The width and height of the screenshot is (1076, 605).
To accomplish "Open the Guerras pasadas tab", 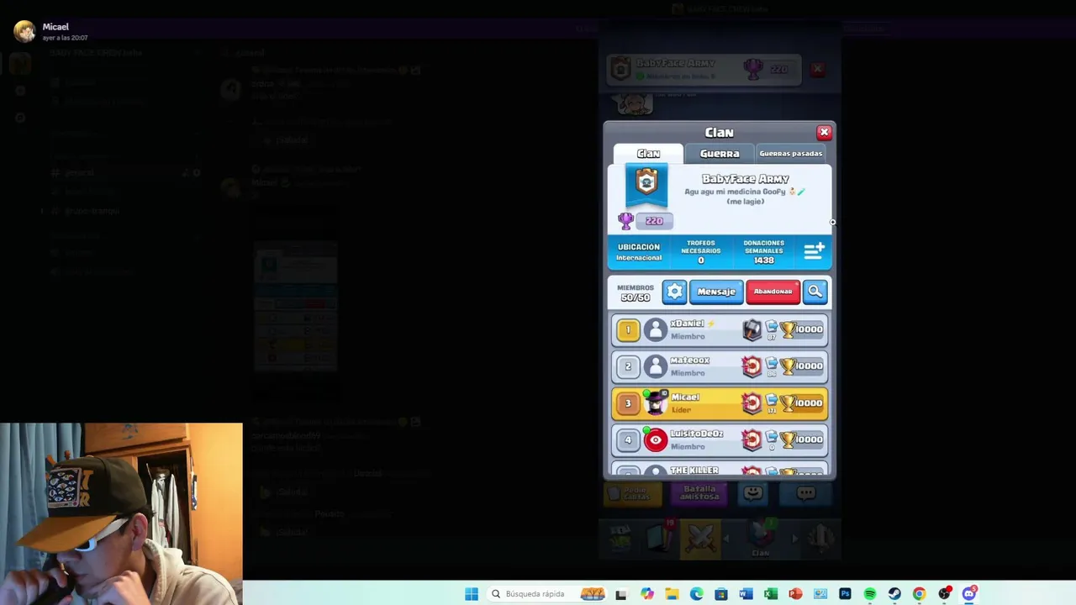I will pyautogui.click(x=790, y=153).
